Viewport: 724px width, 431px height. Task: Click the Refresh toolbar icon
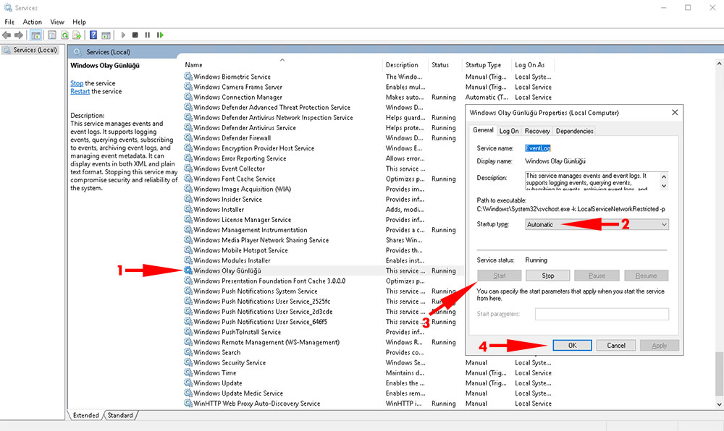point(64,35)
